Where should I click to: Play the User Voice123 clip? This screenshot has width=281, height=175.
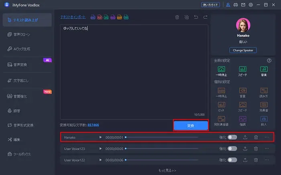100,148
